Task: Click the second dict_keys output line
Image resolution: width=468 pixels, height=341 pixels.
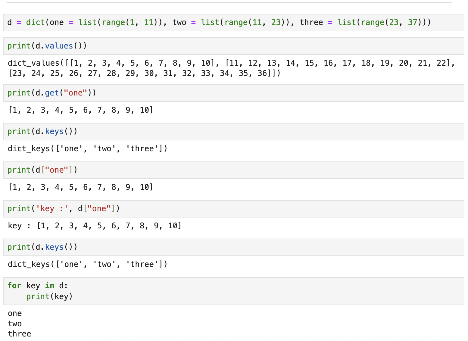Action: pyautogui.click(x=87, y=264)
